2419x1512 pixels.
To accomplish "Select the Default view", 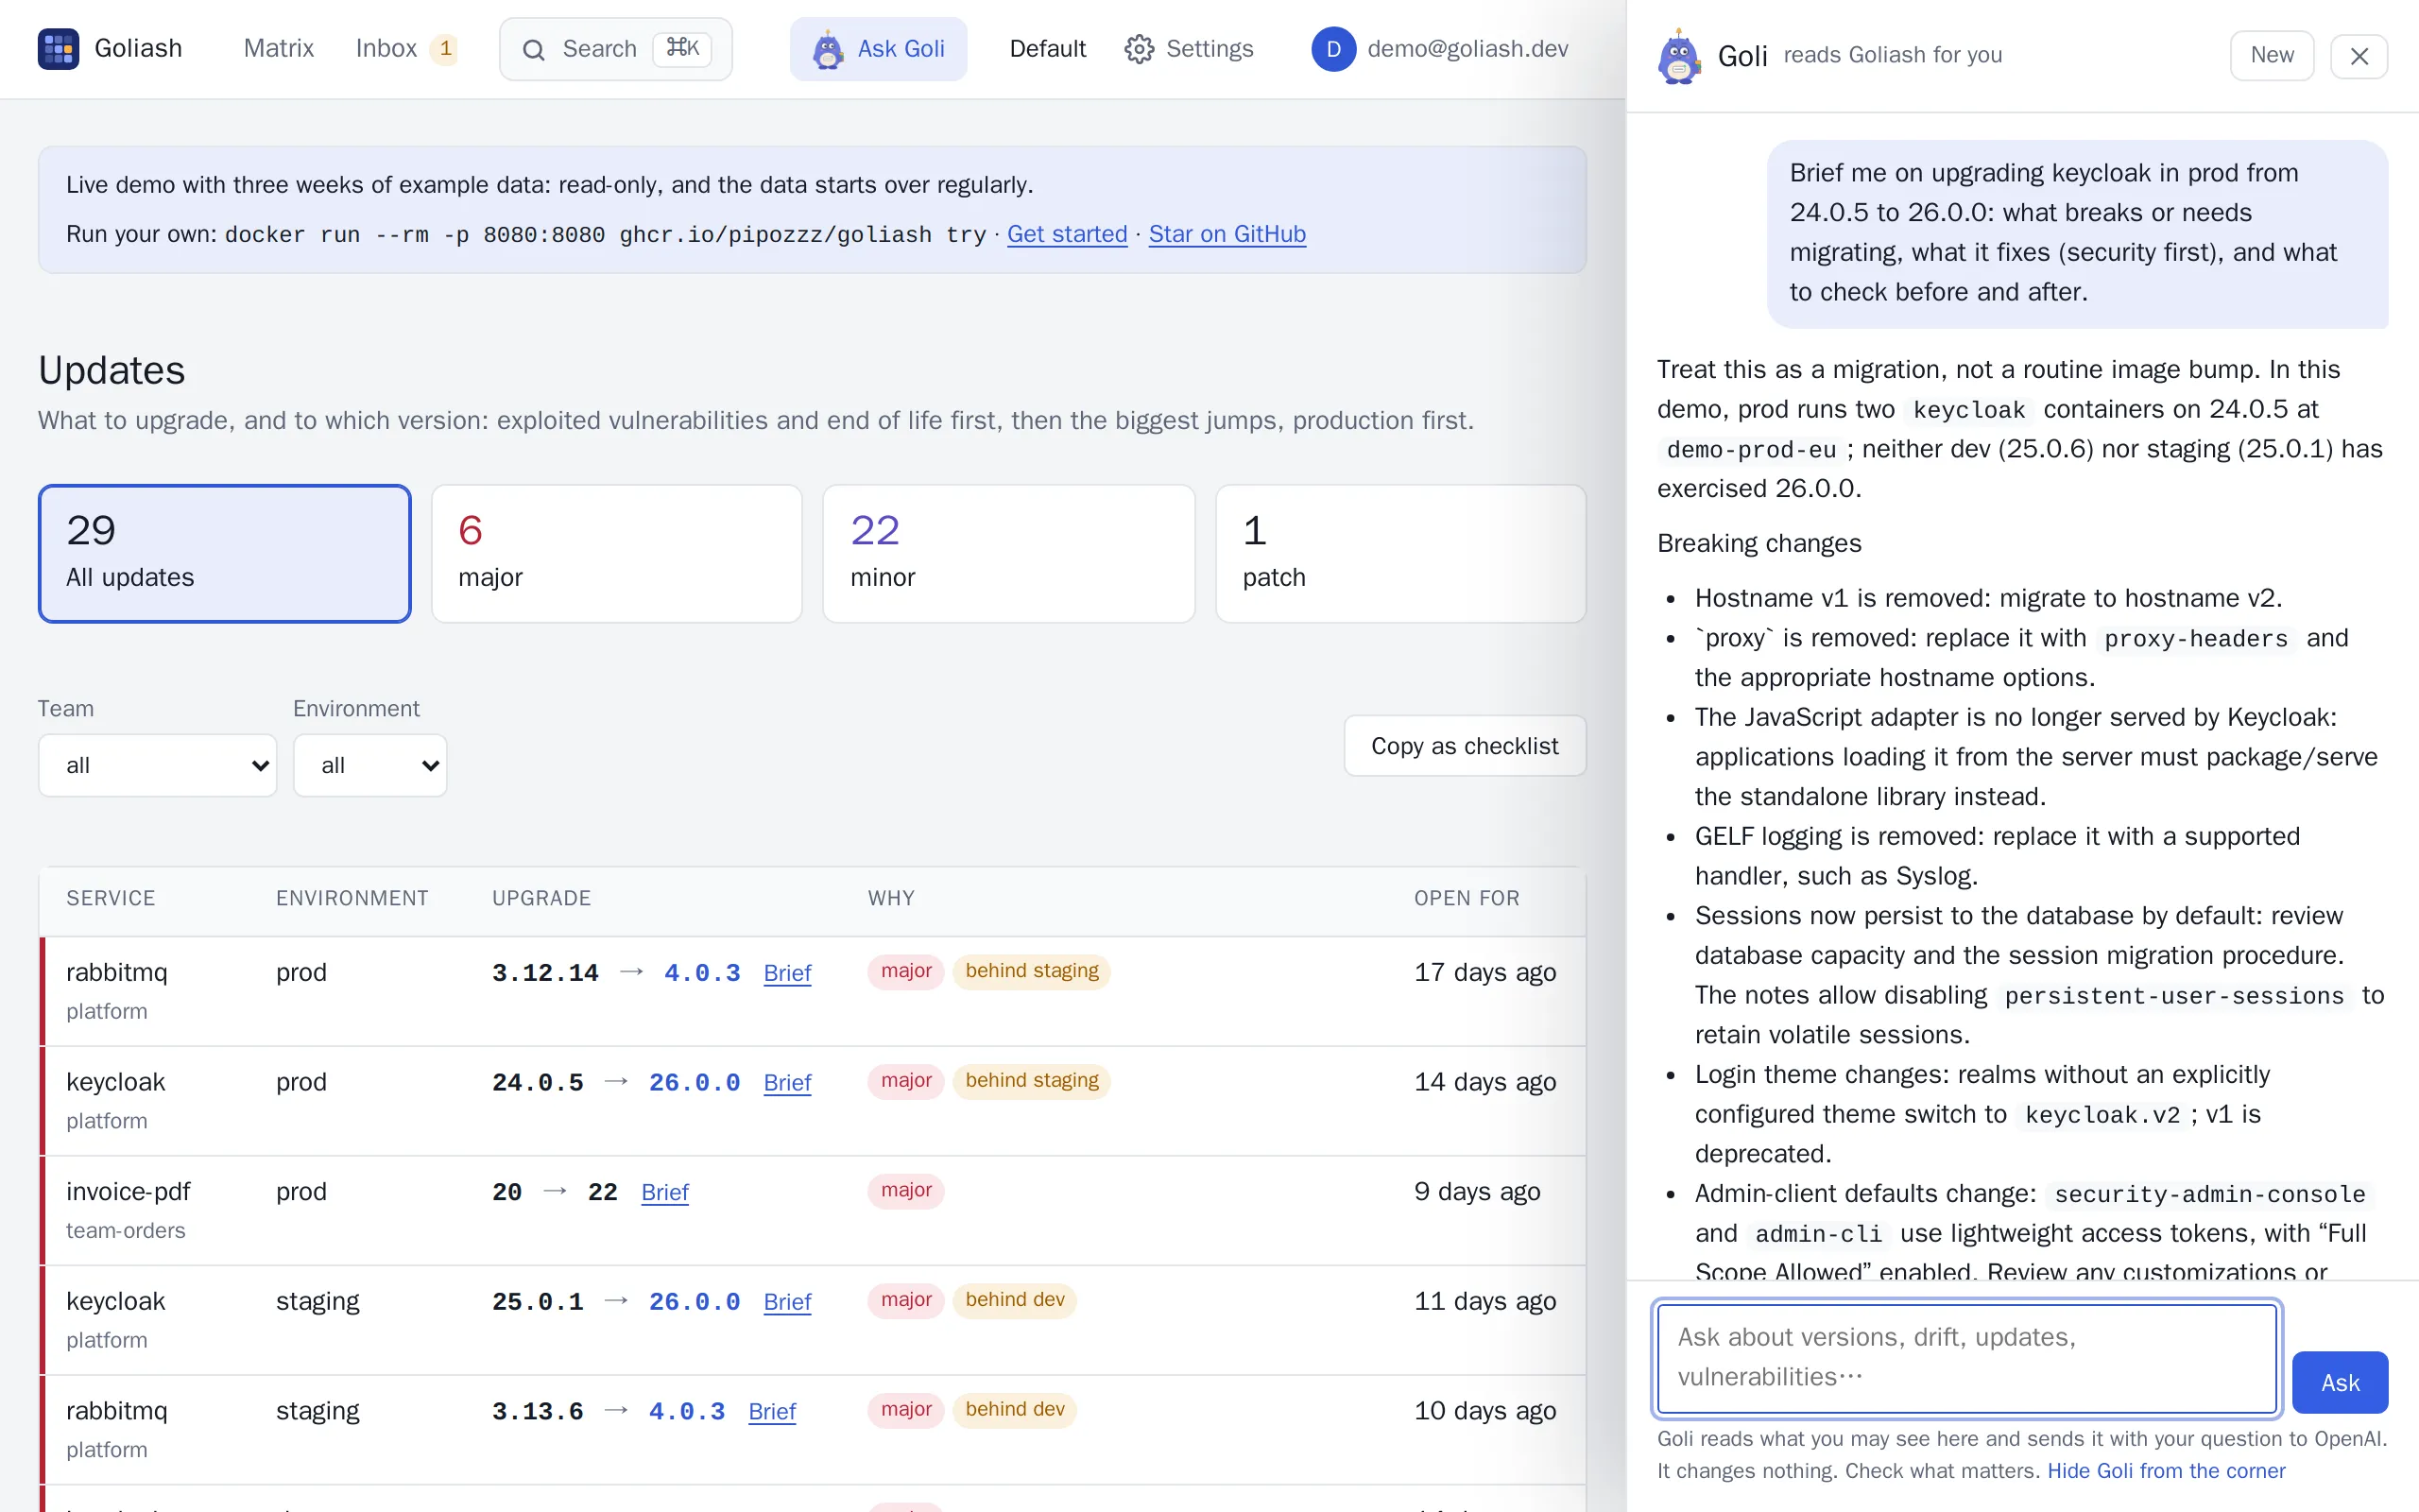I will (x=1048, y=49).
